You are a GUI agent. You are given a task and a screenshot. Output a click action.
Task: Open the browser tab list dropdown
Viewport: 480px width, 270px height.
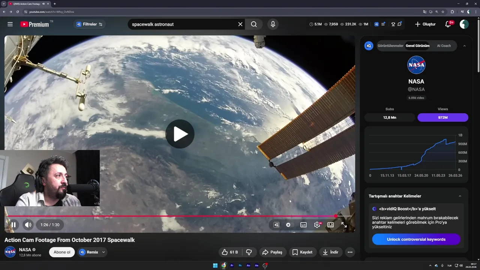click(x=3, y=4)
